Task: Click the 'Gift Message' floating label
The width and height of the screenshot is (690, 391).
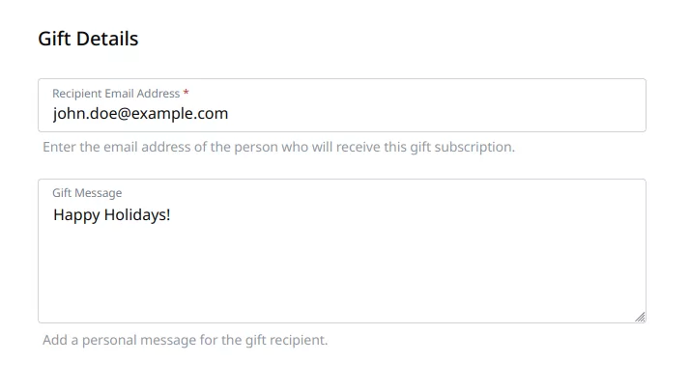Action: point(87,193)
